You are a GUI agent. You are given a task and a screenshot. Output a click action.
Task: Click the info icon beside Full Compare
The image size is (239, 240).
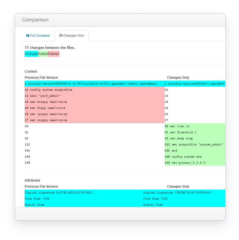28,36
